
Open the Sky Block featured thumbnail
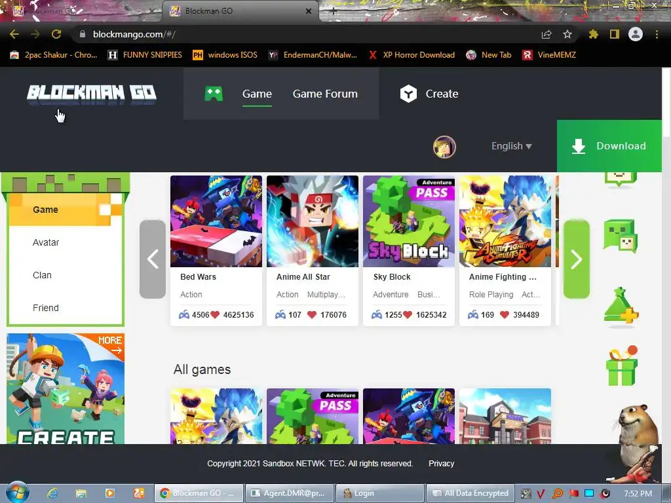coord(409,221)
